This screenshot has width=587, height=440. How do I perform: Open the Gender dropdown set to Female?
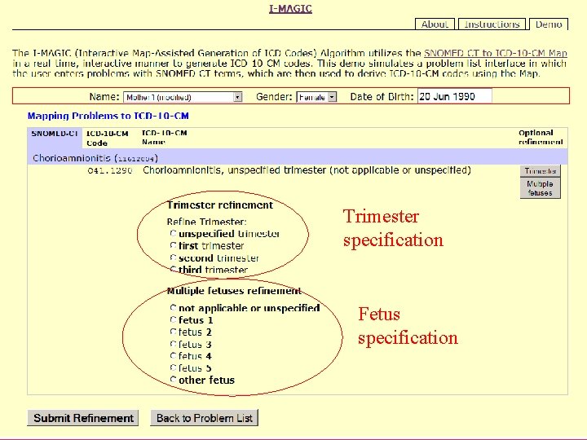pos(316,97)
